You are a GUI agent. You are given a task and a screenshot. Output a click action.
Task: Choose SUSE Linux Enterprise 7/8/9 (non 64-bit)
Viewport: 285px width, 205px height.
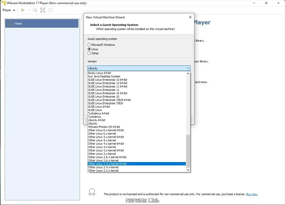click(x=137, y=103)
